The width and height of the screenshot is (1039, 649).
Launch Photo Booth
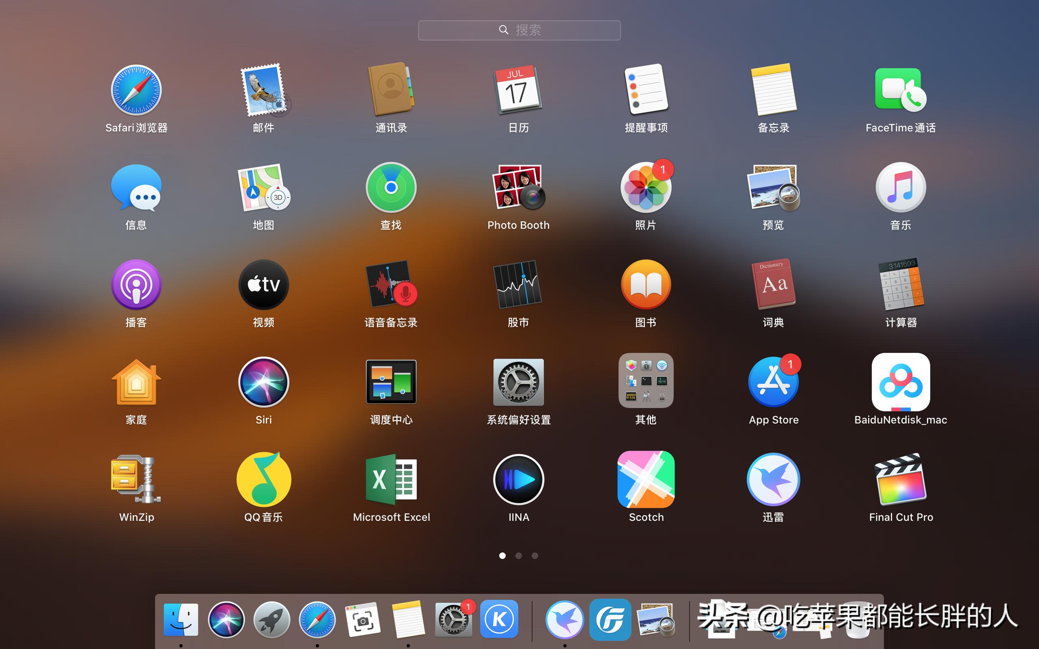(x=518, y=187)
